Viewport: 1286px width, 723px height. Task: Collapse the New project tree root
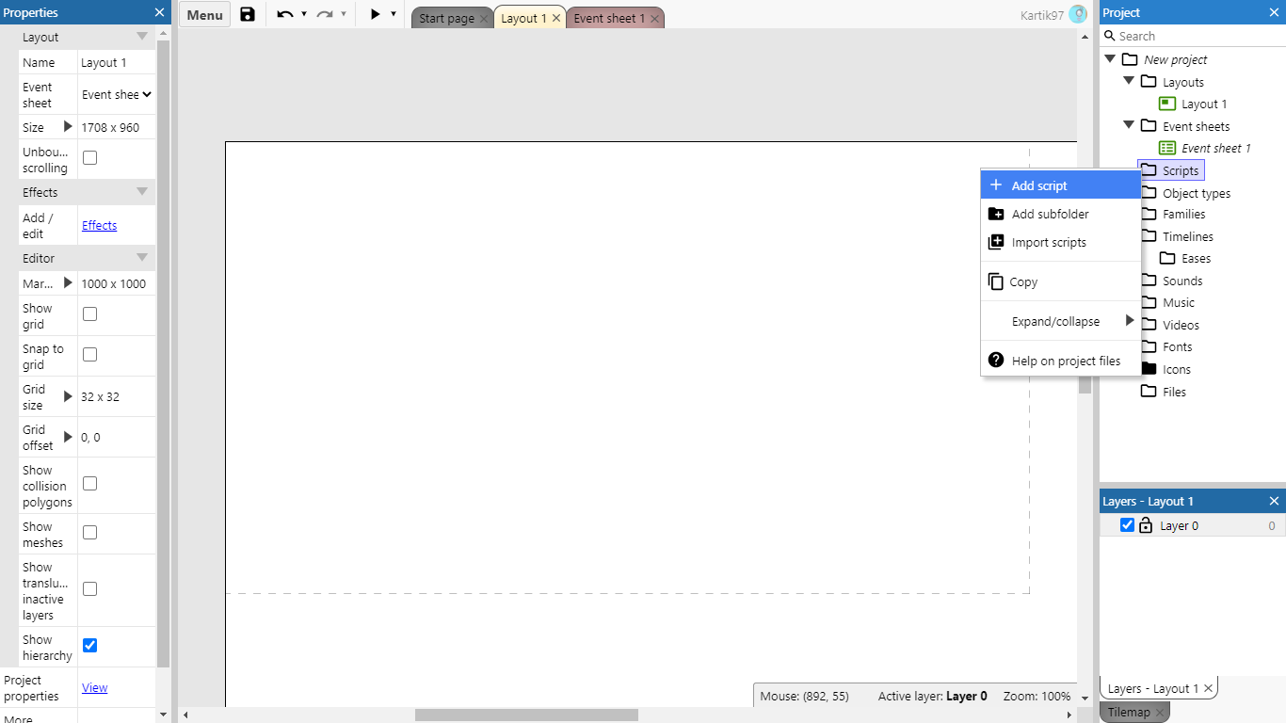[x=1110, y=58]
